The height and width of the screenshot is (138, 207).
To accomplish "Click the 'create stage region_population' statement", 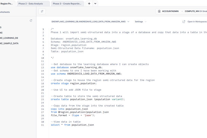I will pos(74,84).
